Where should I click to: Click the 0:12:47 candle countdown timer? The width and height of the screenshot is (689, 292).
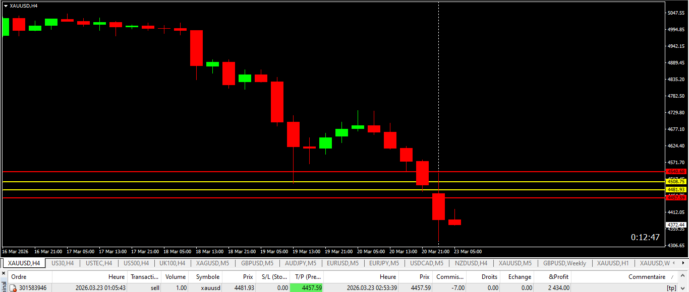click(645, 238)
